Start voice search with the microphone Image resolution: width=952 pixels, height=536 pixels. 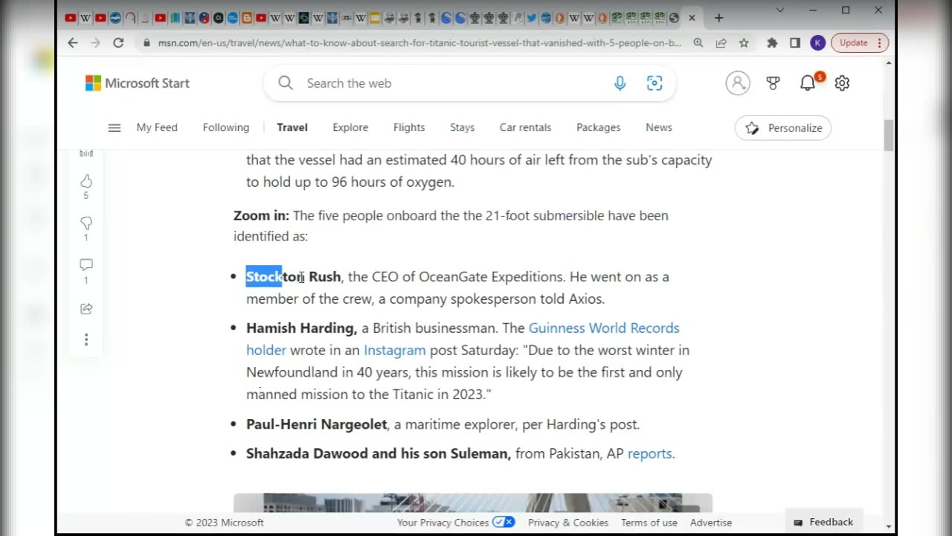coord(620,83)
